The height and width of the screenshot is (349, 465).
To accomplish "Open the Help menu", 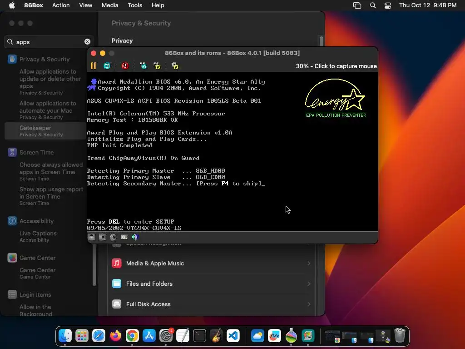I will click(x=158, y=5).
